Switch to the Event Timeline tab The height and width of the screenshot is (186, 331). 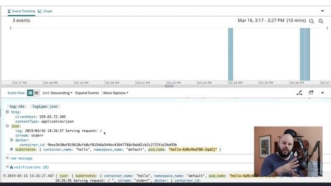pyautogui.click(x=21, y=11)
